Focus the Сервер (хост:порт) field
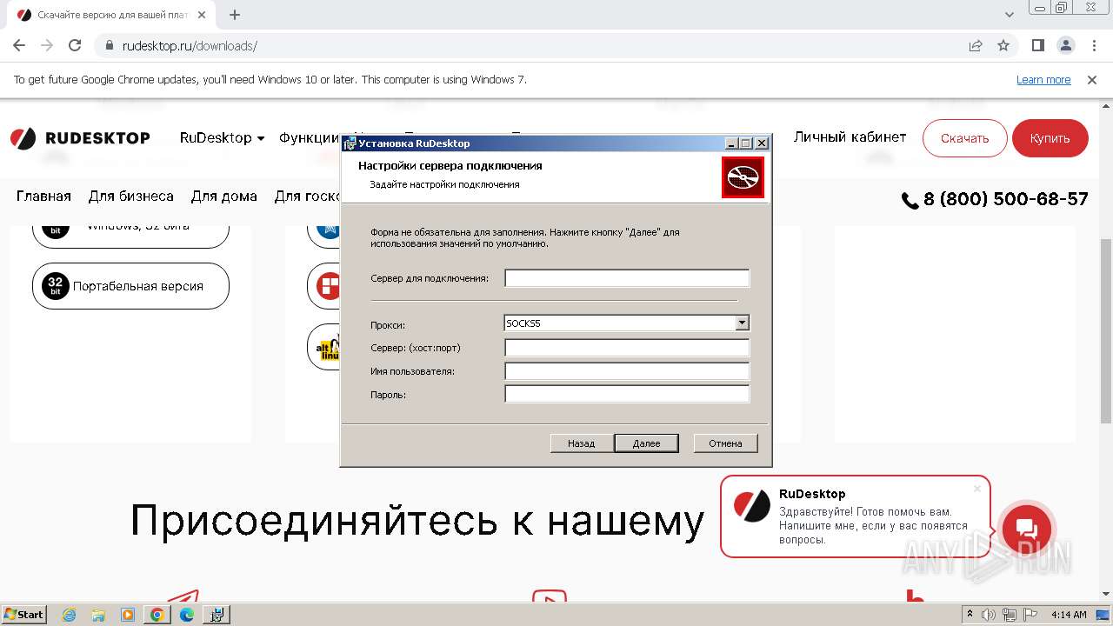Screen dimensions: 1113x626 [x=627, y=348]
